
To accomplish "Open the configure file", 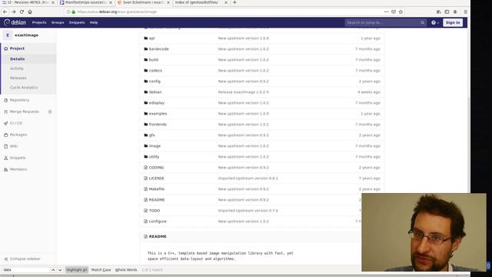I will point(158,222).
